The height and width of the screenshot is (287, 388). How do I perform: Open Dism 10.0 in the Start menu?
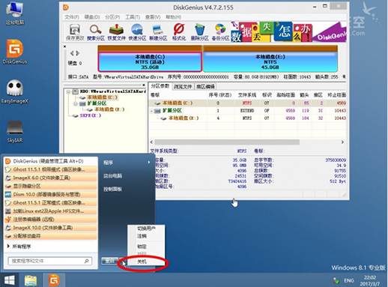pyautogui.click(x=51, y=194)
